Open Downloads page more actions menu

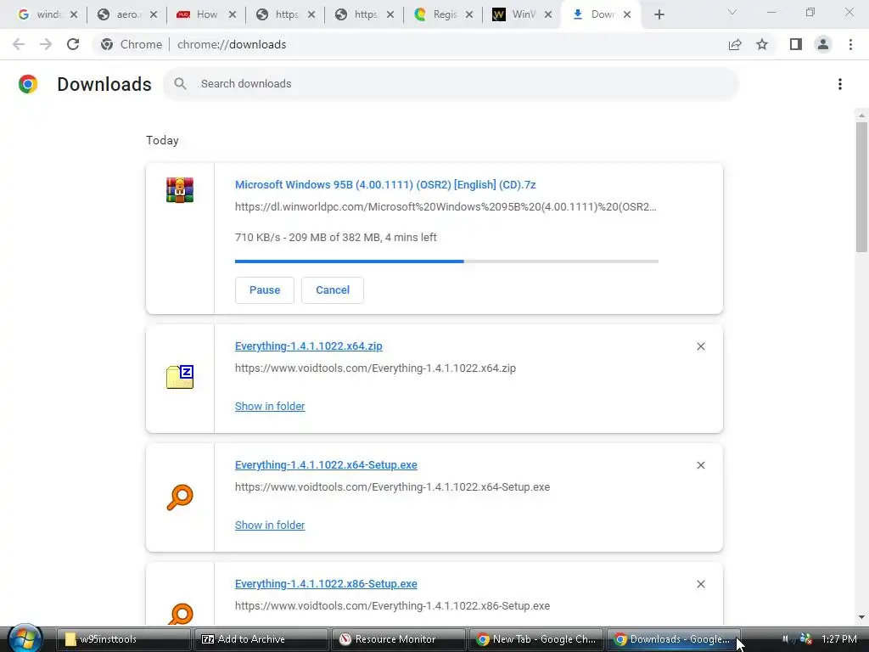[x=839, y=84]
